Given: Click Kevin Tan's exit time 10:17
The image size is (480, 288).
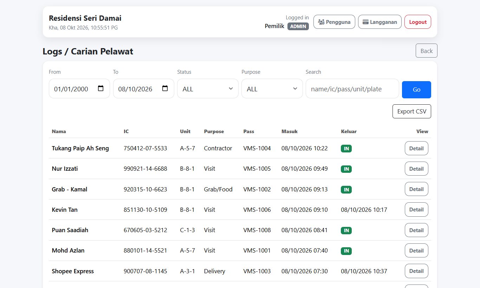Looking at the screenshot, I should [364, 210].
